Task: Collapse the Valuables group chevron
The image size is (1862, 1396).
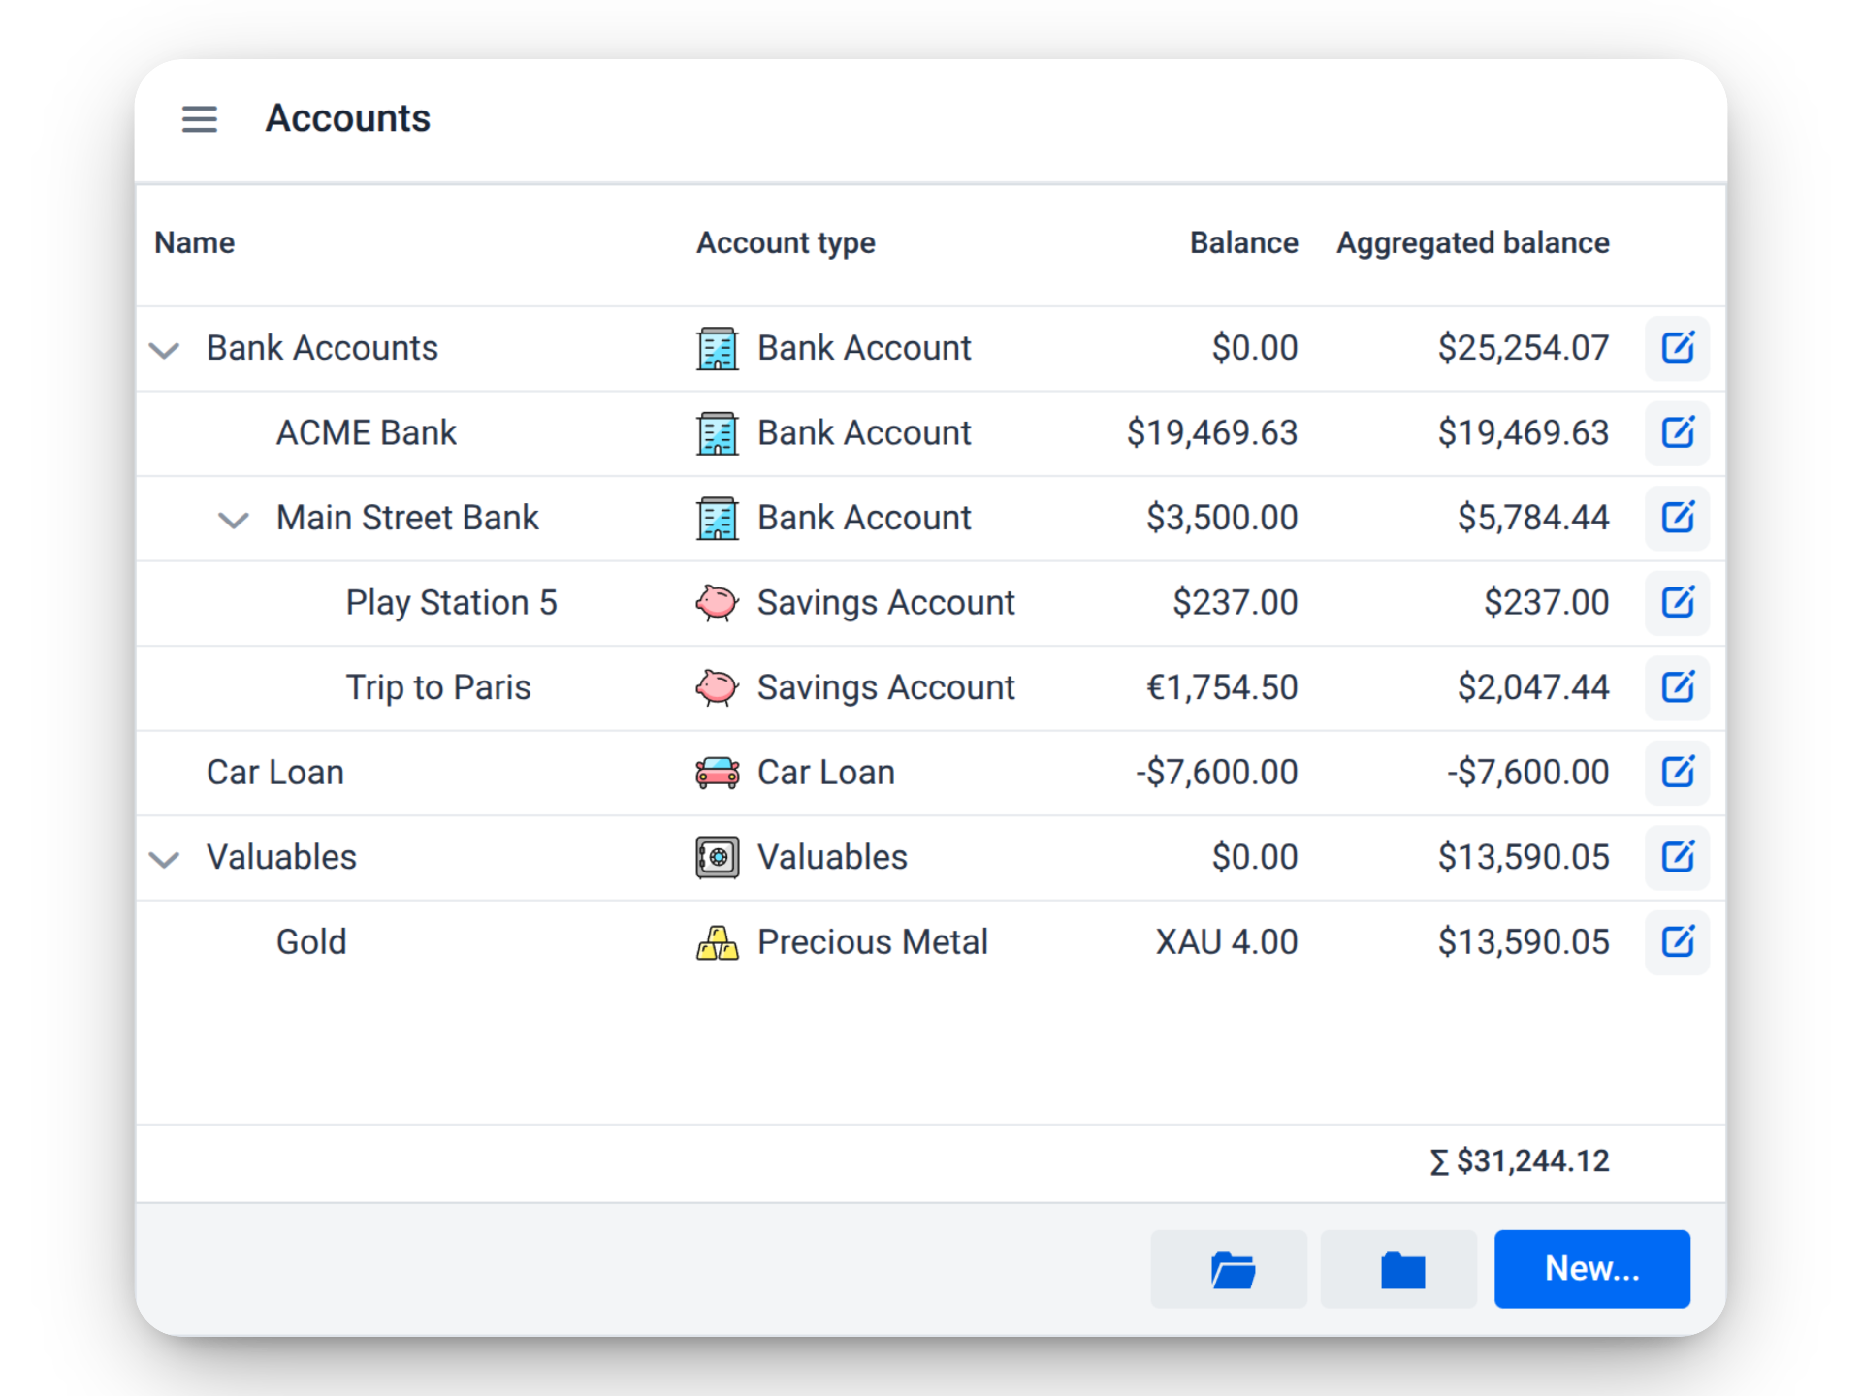Action: 165,859
